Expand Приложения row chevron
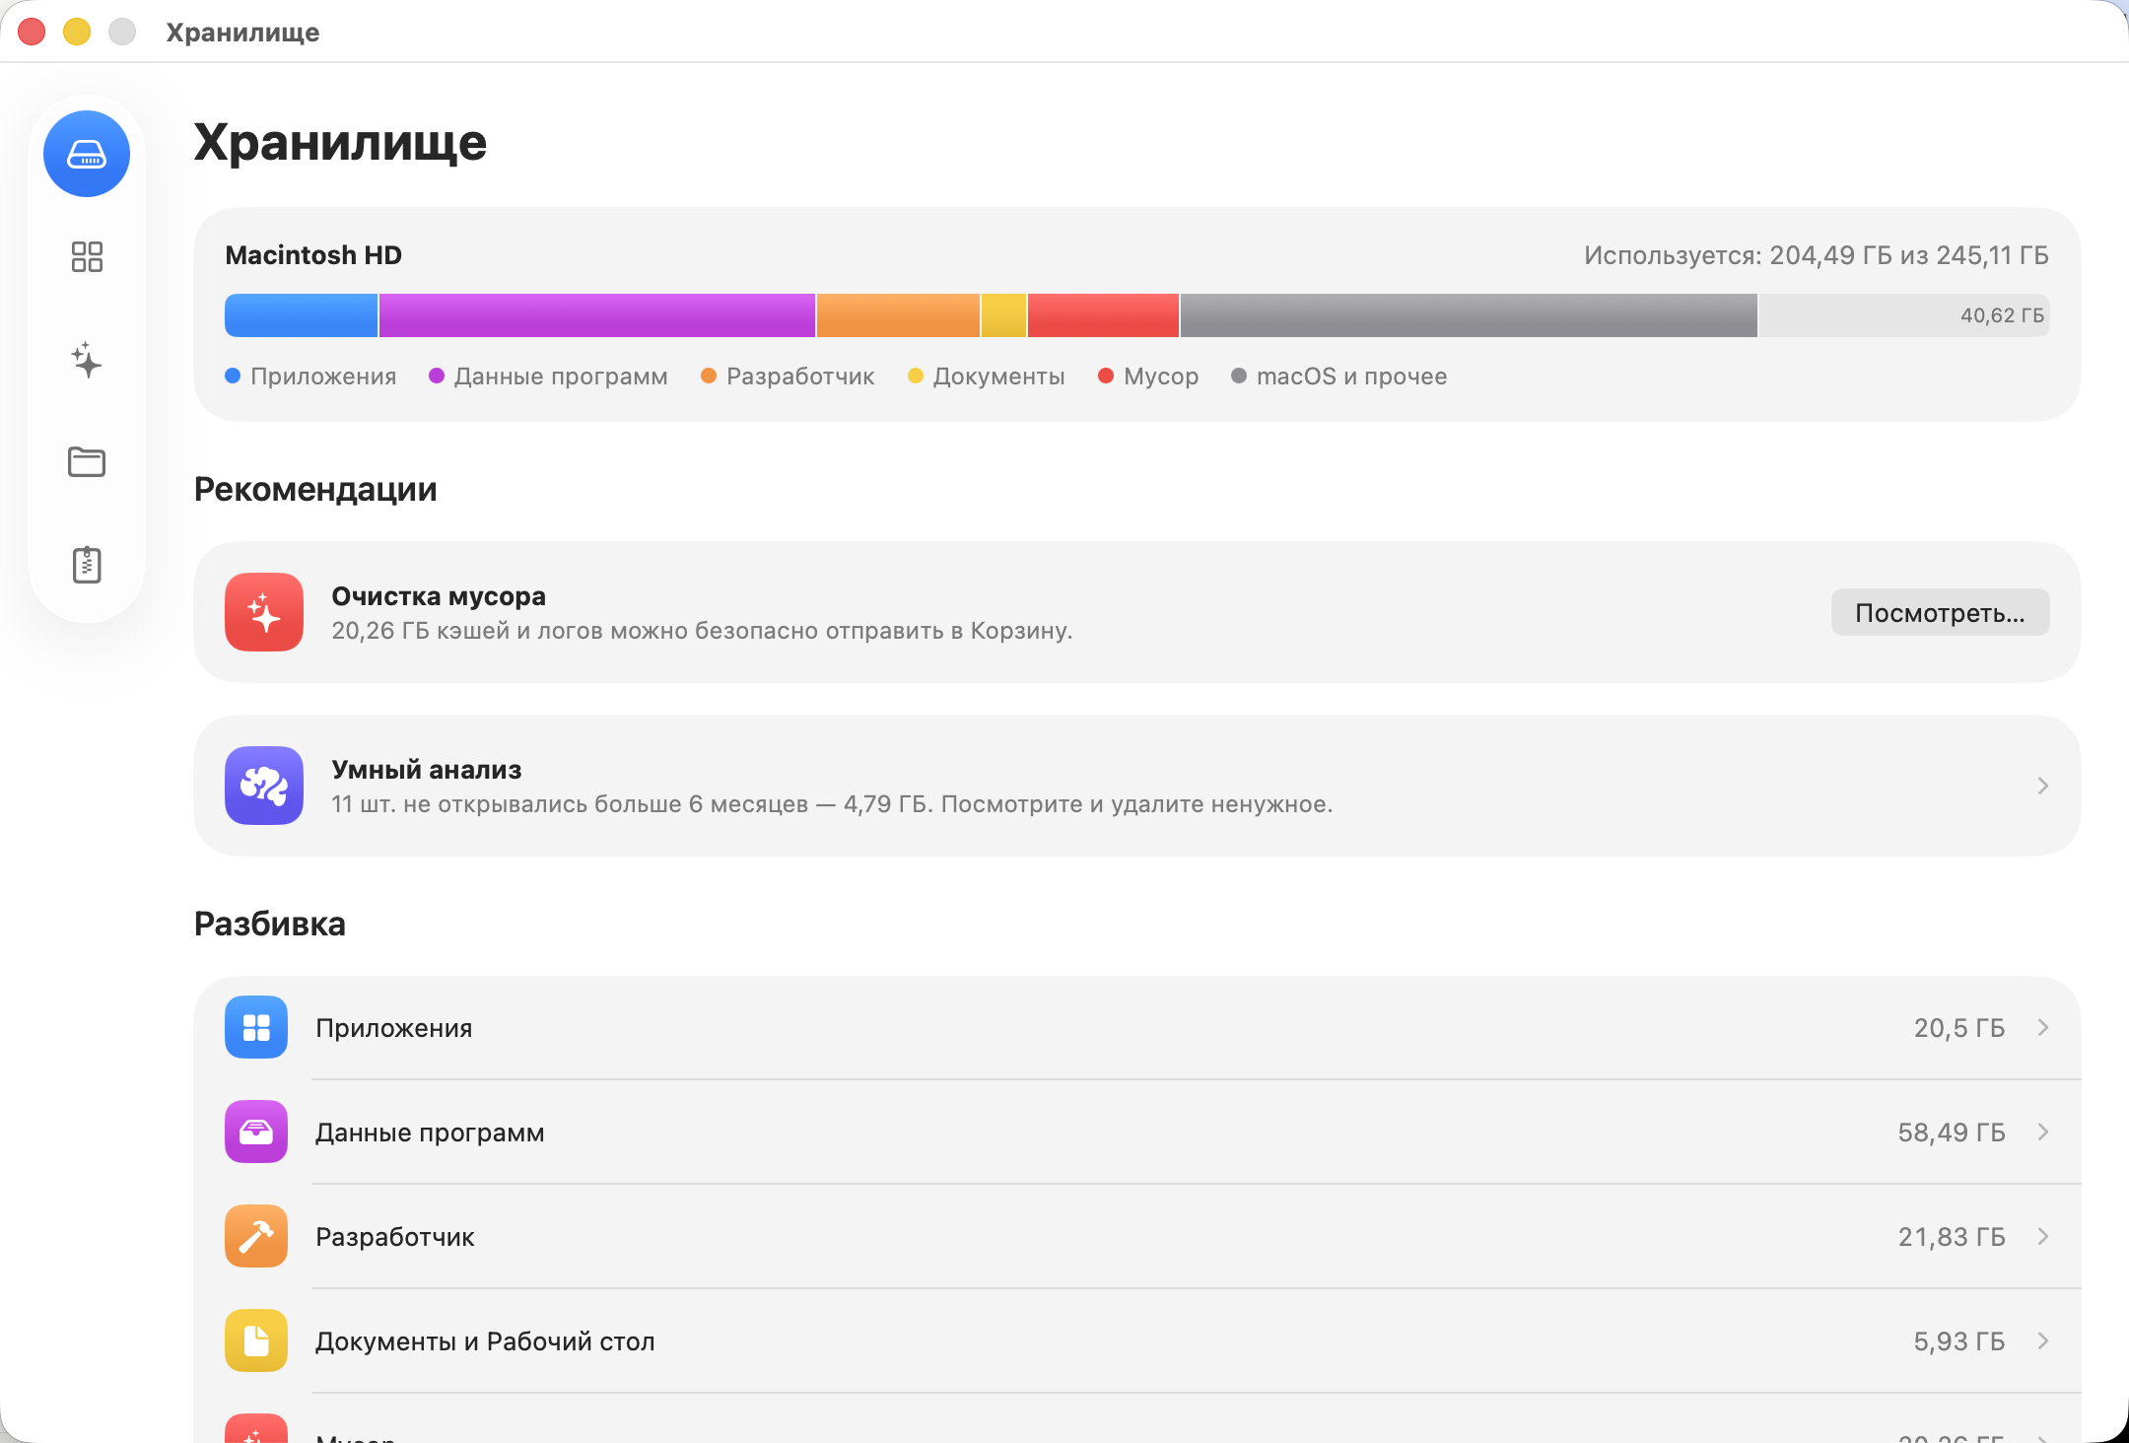The height and width of the screenshot is (1443, 2129). click(2043, 1027)
